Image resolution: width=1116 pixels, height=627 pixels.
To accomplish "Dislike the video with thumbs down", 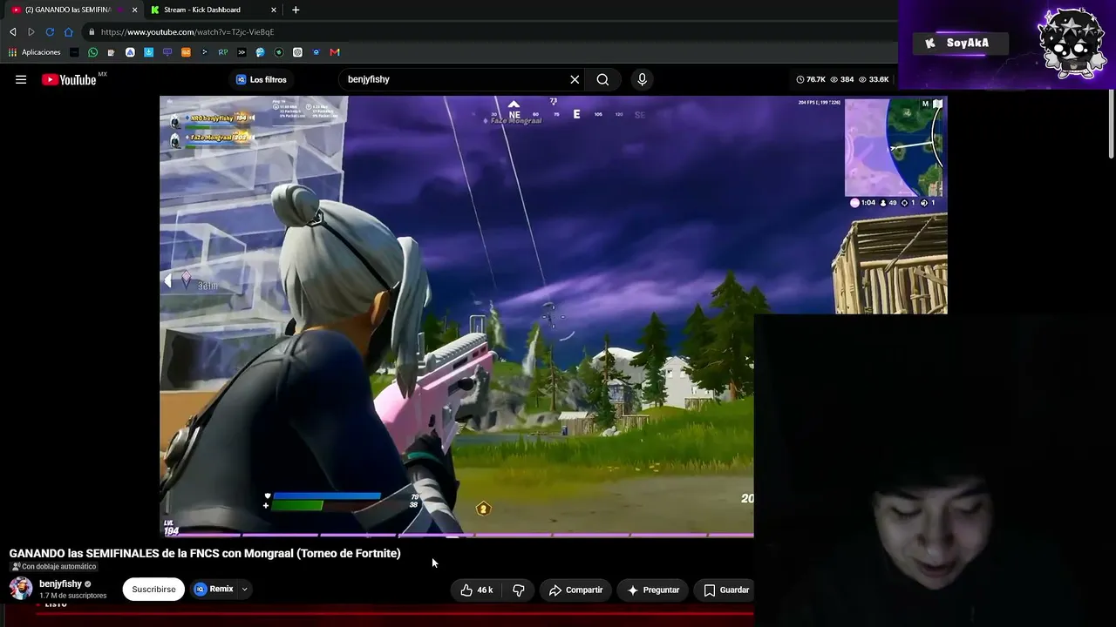I will point(519,590).
